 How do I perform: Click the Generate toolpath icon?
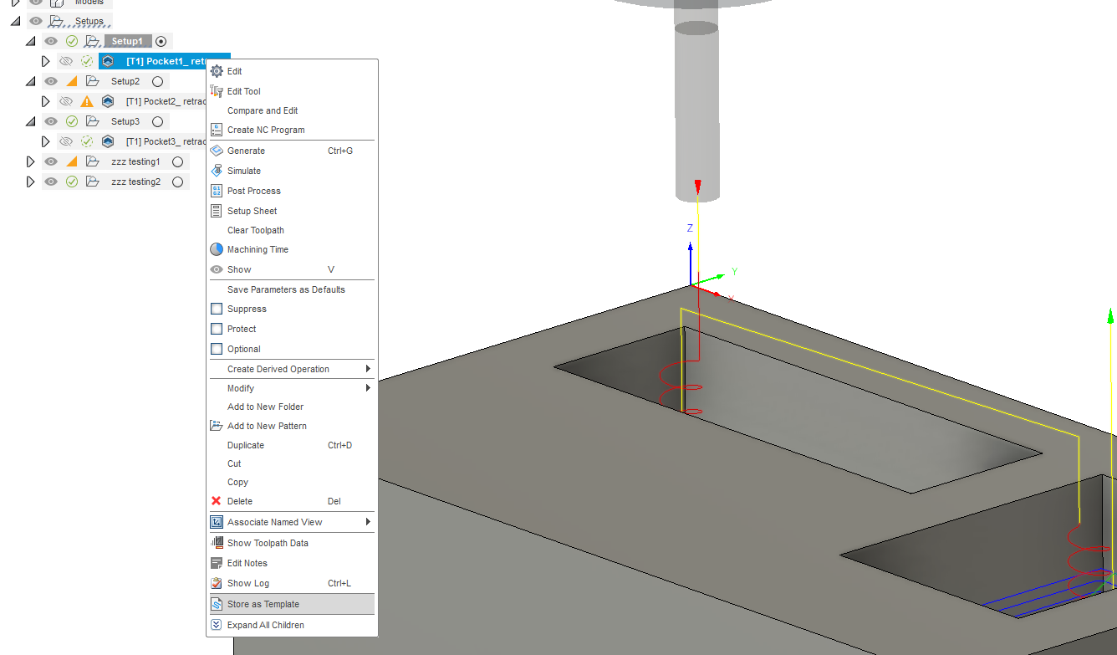click(x=217, y=150)
